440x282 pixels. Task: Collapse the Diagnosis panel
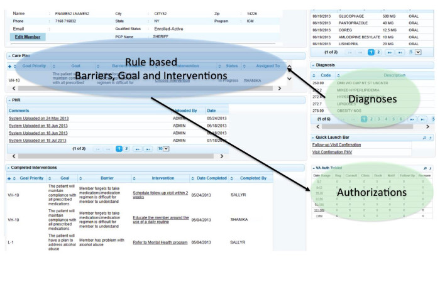click(x=313, y=65)
